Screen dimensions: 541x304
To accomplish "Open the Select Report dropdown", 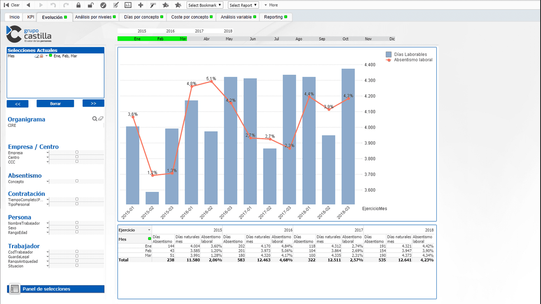I will pos(242,5).
